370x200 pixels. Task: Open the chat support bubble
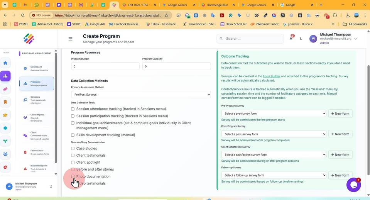coord(353,185)
